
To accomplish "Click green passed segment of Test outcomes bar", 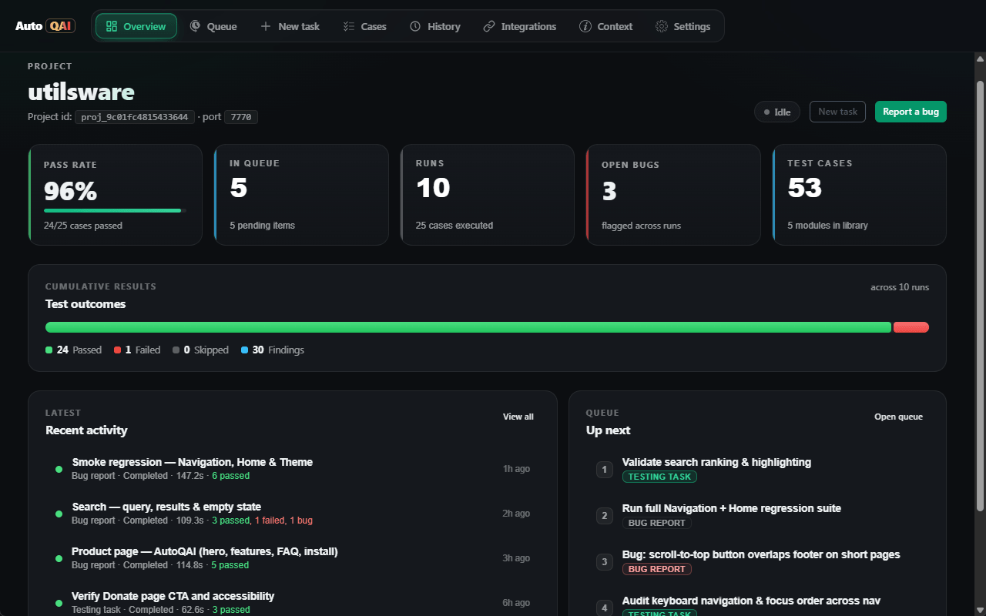I will [x=468, y=327].
